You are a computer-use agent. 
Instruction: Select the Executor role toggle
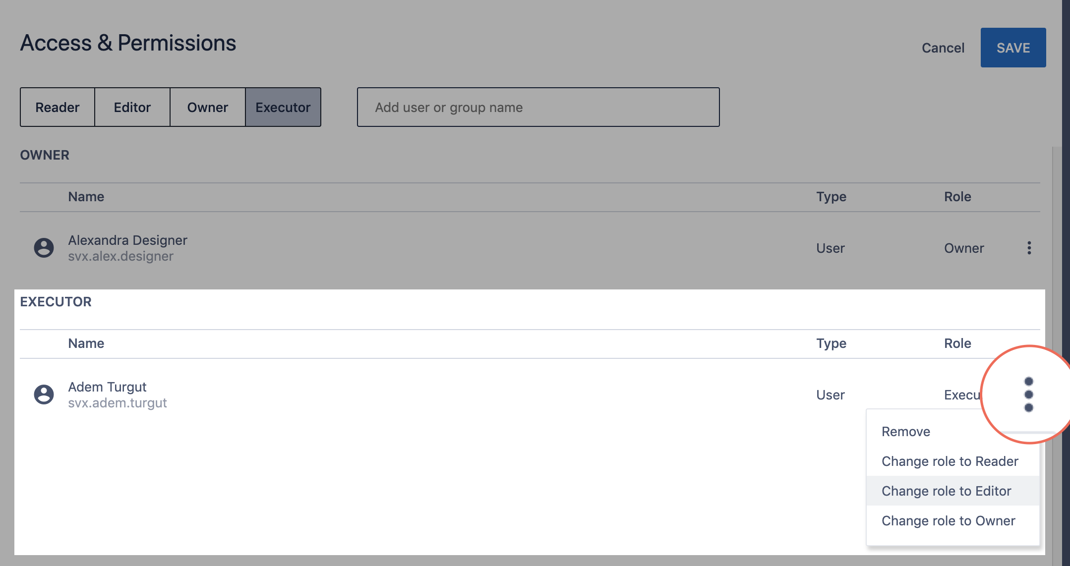(283, 107)
